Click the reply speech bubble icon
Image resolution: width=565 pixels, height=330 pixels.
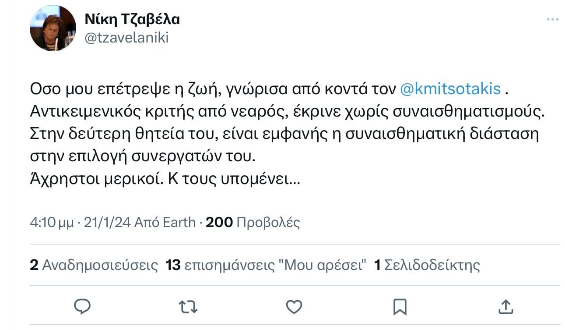click(x=82, y=306)
